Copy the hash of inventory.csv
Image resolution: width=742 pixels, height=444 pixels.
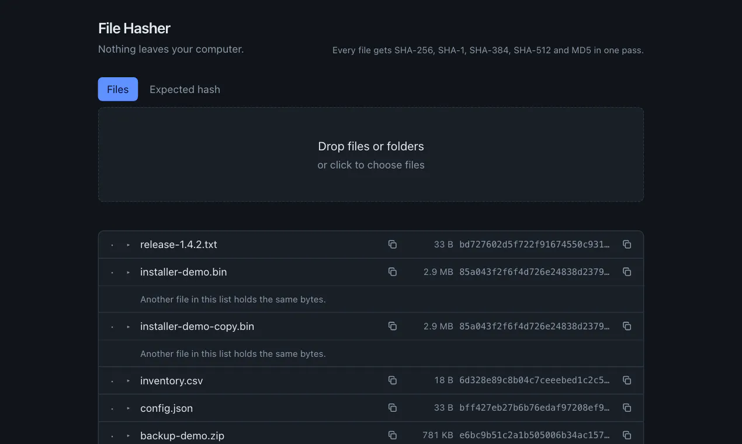tap(627, 380)
